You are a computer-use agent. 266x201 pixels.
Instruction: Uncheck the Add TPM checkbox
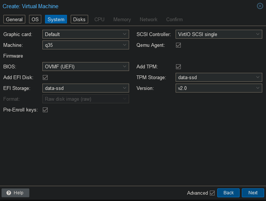[178, 67]
